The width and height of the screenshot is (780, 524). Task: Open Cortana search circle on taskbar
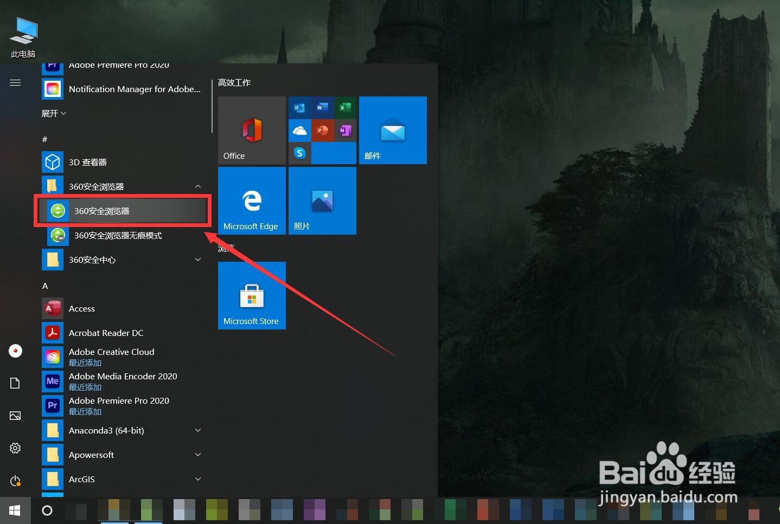(x=47, y=510)
